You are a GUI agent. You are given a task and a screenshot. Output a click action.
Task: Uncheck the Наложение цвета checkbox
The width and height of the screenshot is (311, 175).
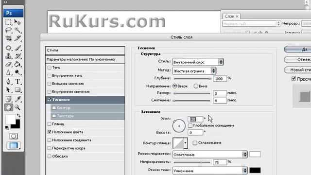[x=50, y=132]
